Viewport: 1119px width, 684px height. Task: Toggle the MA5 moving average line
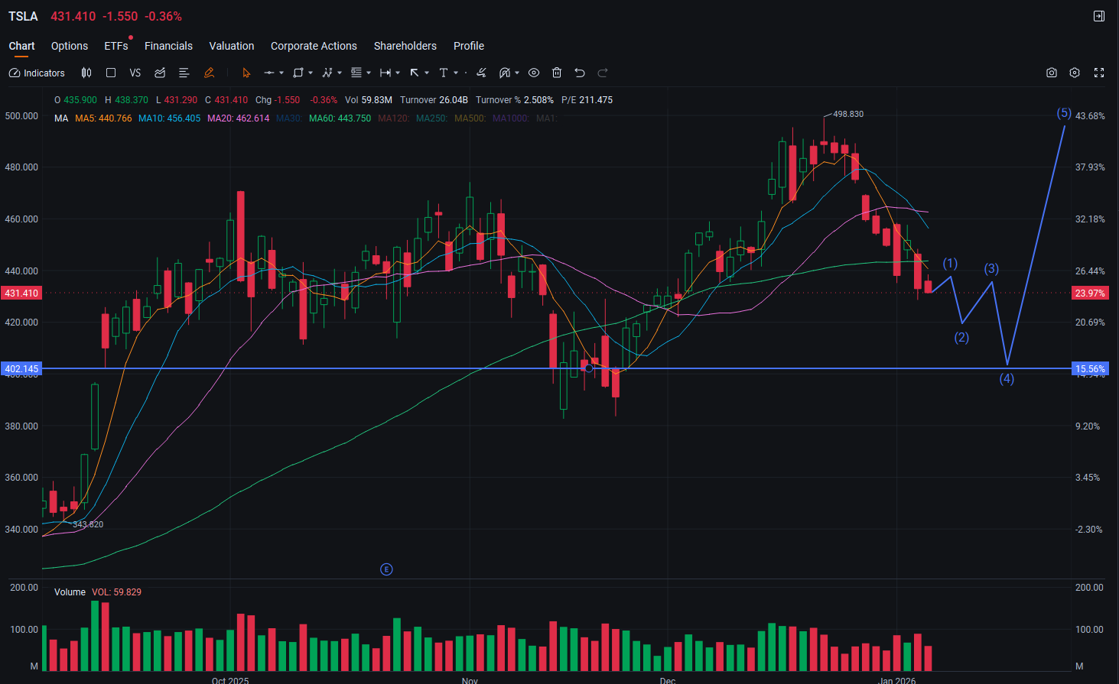(x=103, y=118)
